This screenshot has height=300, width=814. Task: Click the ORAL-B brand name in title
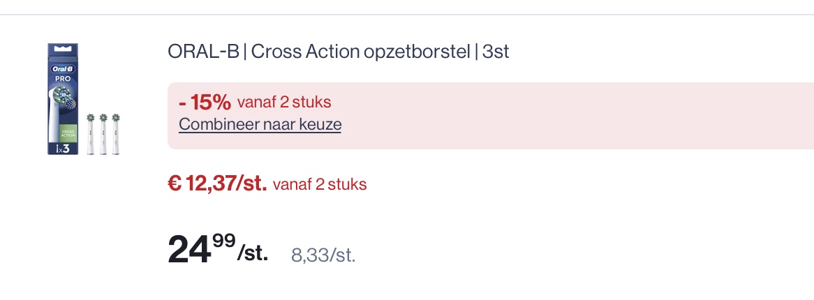pos(203,52)
